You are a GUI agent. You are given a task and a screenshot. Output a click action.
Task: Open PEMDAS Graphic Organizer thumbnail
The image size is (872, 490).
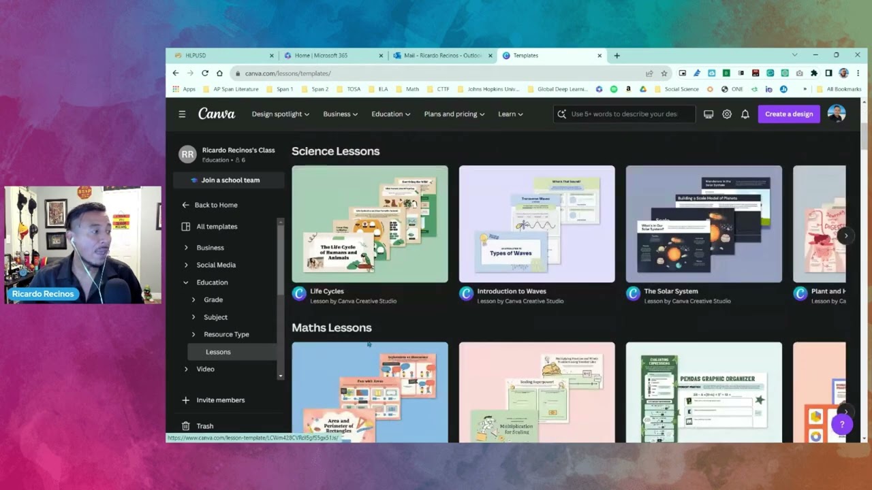(x=704, y=392)
